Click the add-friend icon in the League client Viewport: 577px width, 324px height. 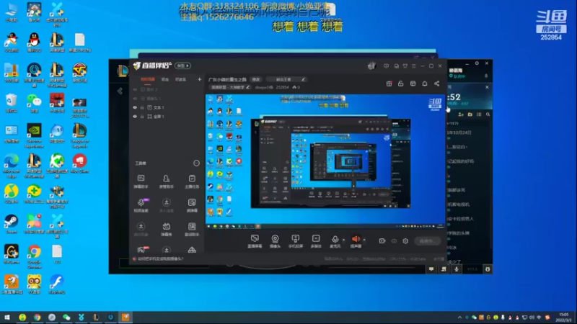coord(461,114)
